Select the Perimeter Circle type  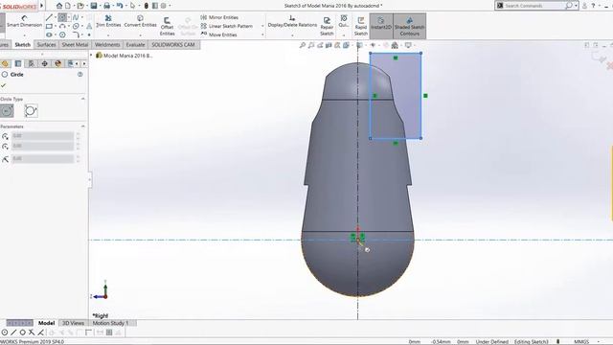31,111
